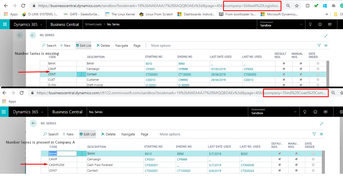Screen dimensions: 343x177
Task: Open the Business Central link in the bottom window
Action: 67,112
